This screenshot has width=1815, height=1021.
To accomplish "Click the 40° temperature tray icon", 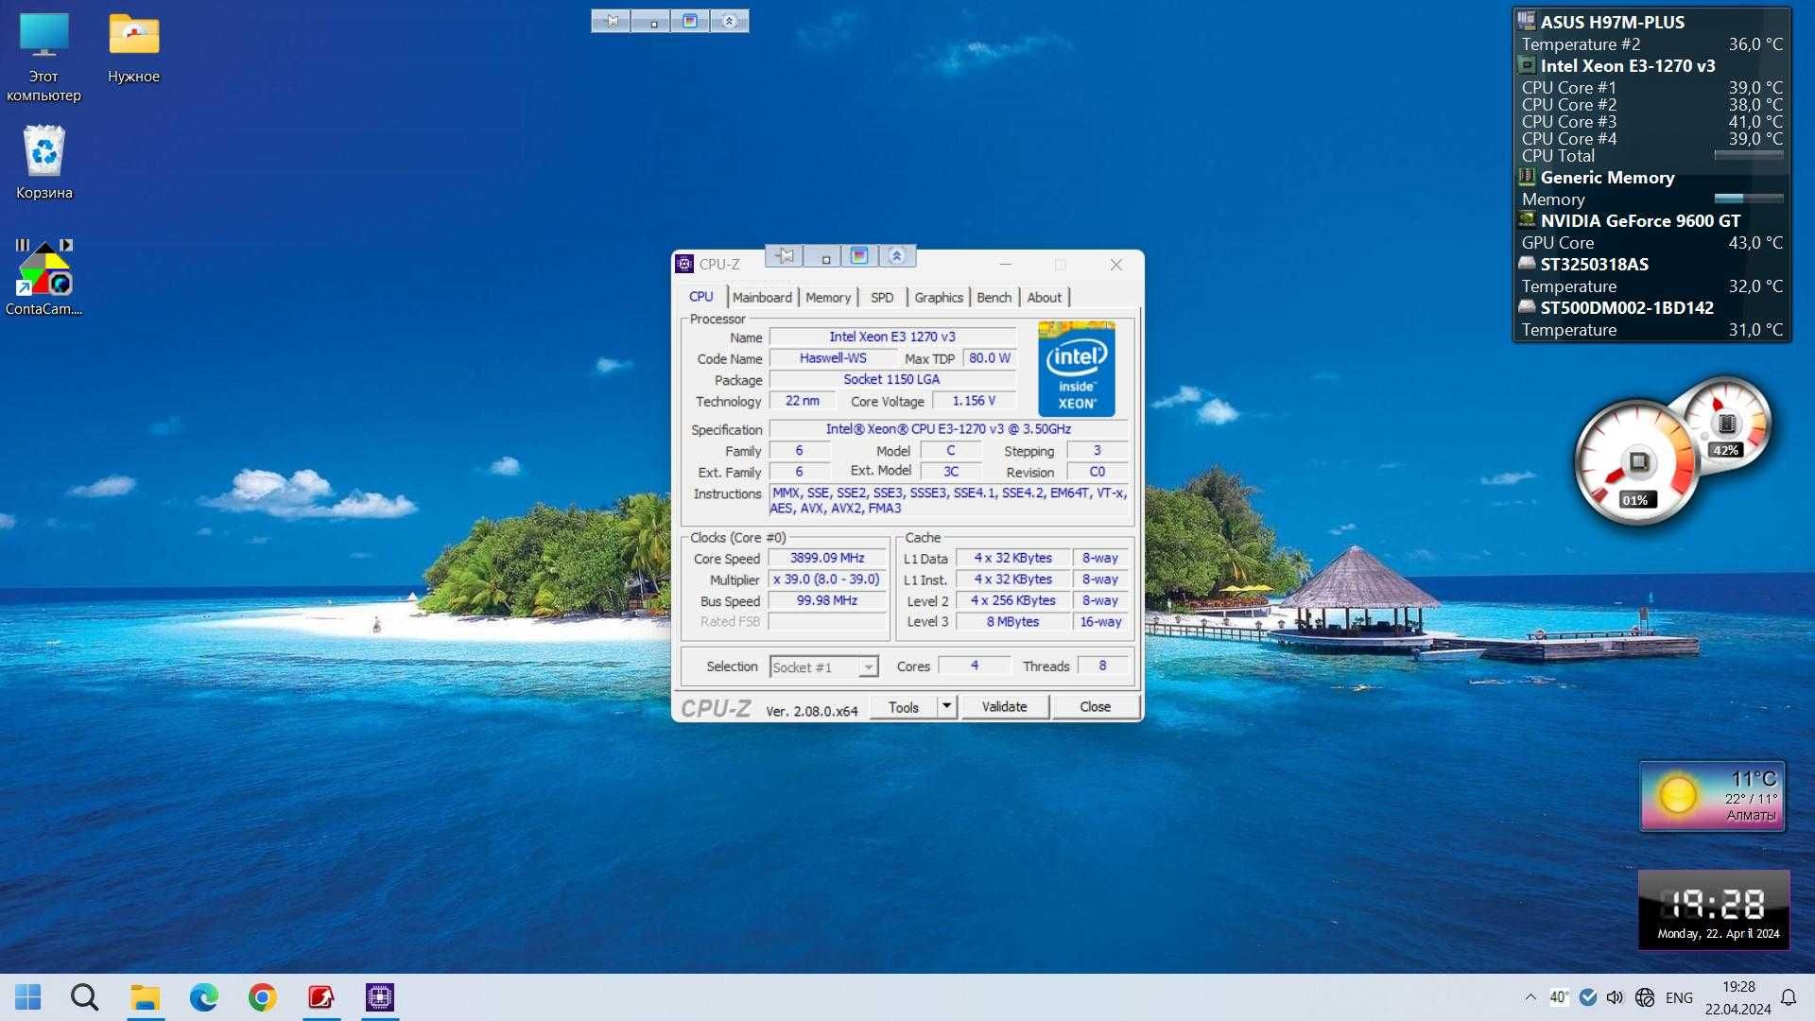I will click(x=1559, y=997).
